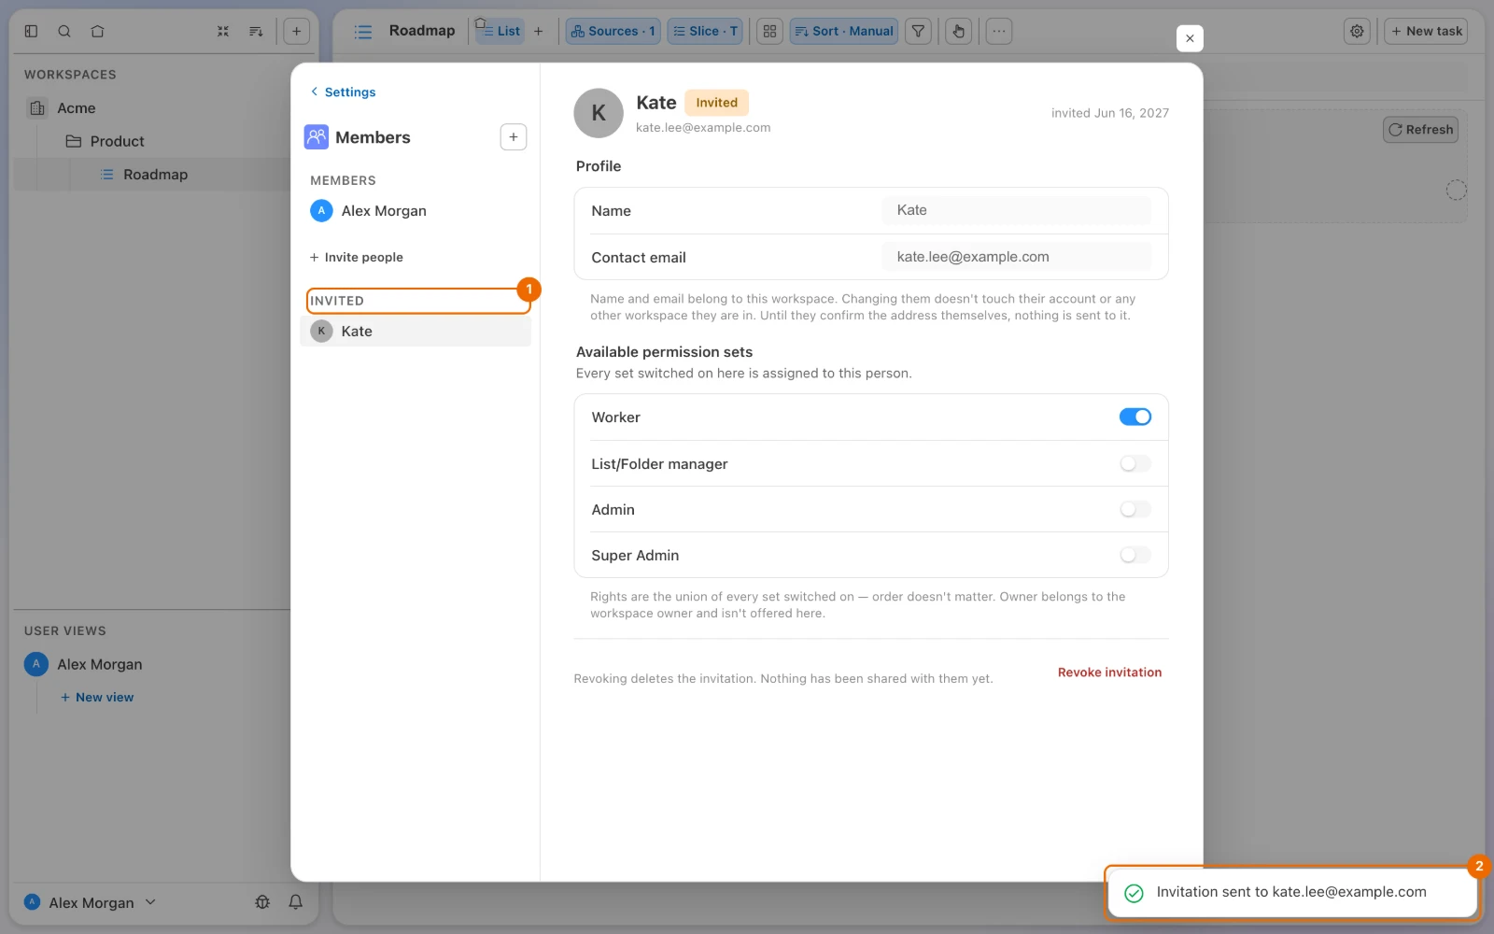Go to the home icon in the sidebar
The height and width of the screenshot is (934, 1494).
[97, 31]
